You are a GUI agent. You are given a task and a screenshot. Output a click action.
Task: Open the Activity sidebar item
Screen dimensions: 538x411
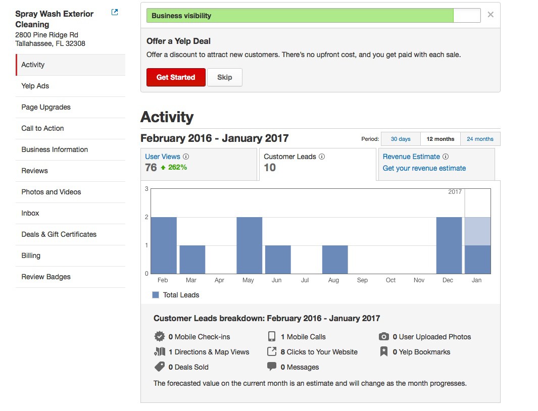(70, 65)
